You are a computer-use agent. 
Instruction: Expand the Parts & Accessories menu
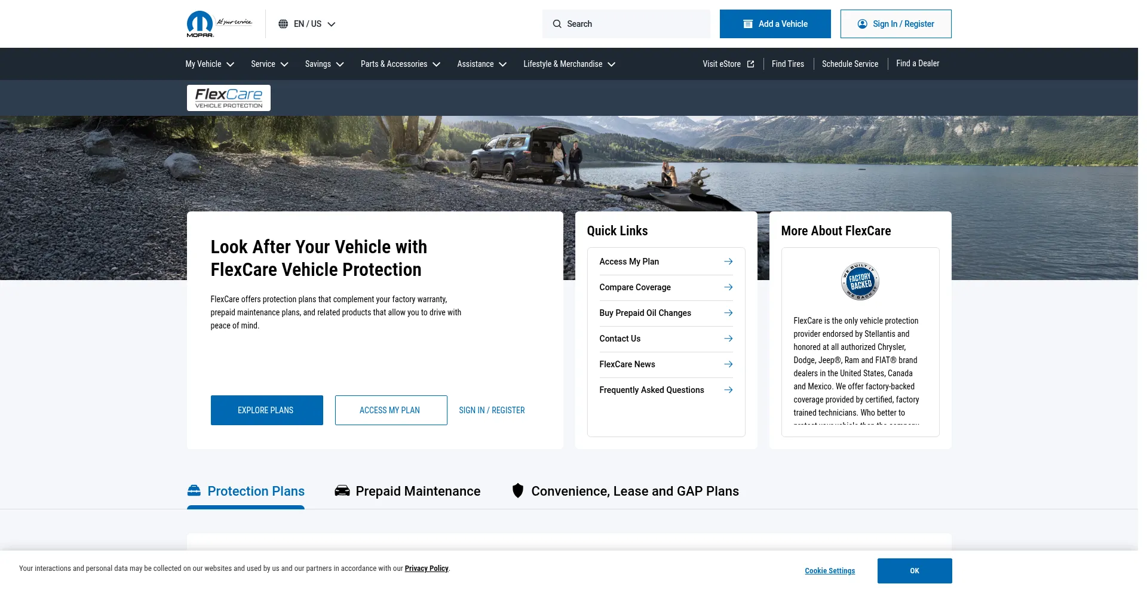pyautogui.click(x=400, y=64)
